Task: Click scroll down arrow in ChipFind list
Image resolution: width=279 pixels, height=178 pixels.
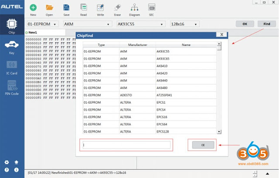Action: coord(219,131)
